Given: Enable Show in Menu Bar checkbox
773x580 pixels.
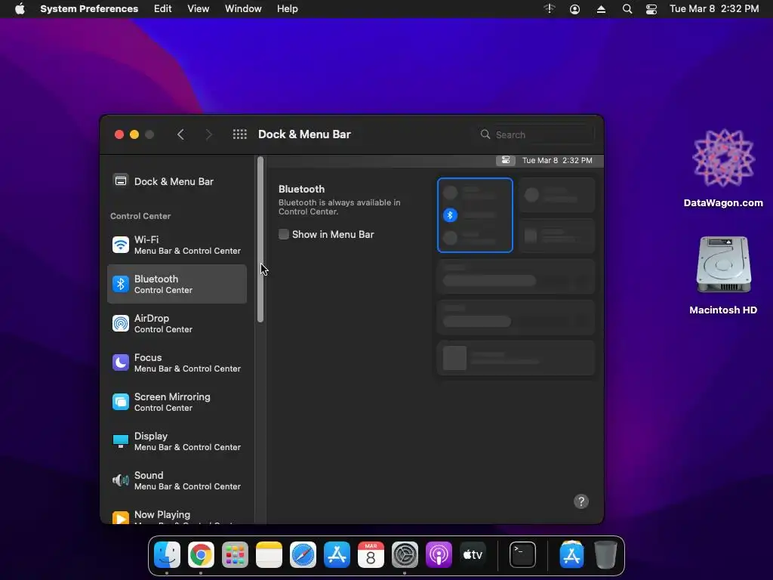Looking at the screenshot, I should pos(284,234).
